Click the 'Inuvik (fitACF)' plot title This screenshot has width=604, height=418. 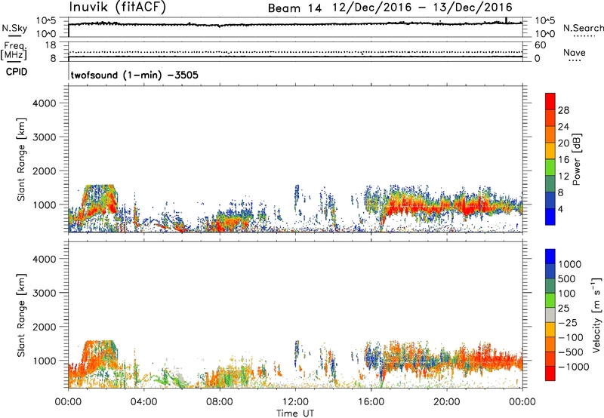(x=118, y=7)
